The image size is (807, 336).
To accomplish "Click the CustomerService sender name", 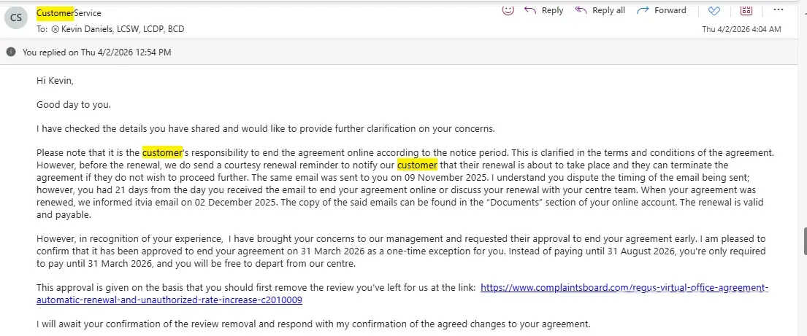I will 69,13.
